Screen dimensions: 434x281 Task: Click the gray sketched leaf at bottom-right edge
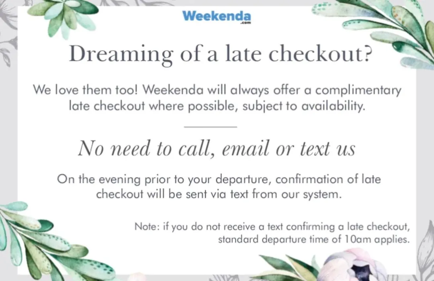(x=425, y=249)
